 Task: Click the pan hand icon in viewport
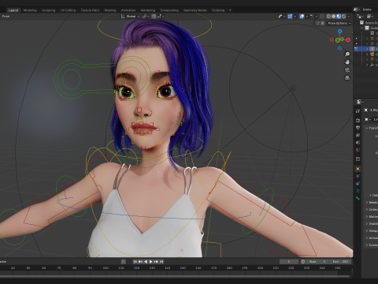(347, 62)
